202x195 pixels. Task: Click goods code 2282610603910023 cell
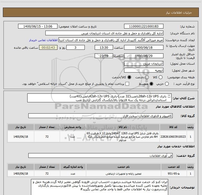pos(173,137)
